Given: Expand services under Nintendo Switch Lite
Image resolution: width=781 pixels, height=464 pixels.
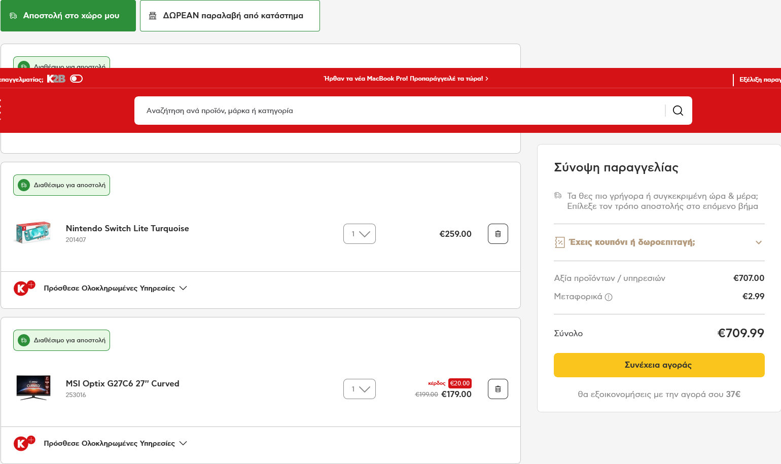Looking at the screenshot, I should 115,288.
